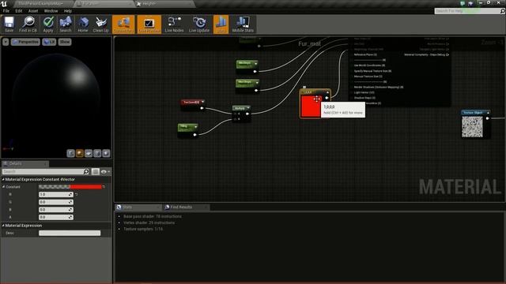Click the Multiply node output pin
This screenshot has width=506, height=284.
pyautogui.click(x=247, y=114)
